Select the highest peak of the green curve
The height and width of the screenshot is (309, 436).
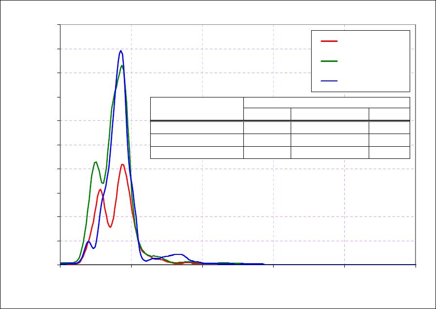coord(122,65)
